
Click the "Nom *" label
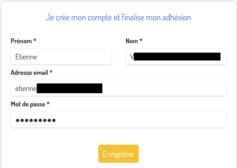pos(134,41)
